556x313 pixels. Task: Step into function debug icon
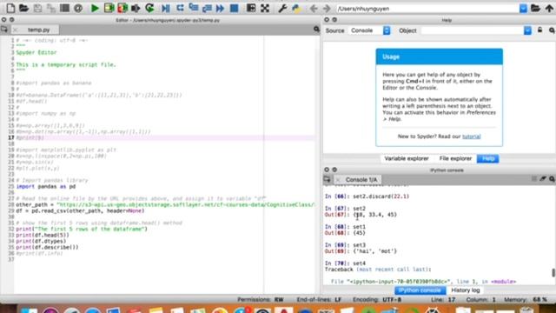pos(194,8)
